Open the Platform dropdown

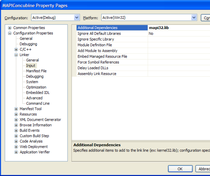point(194,17)
